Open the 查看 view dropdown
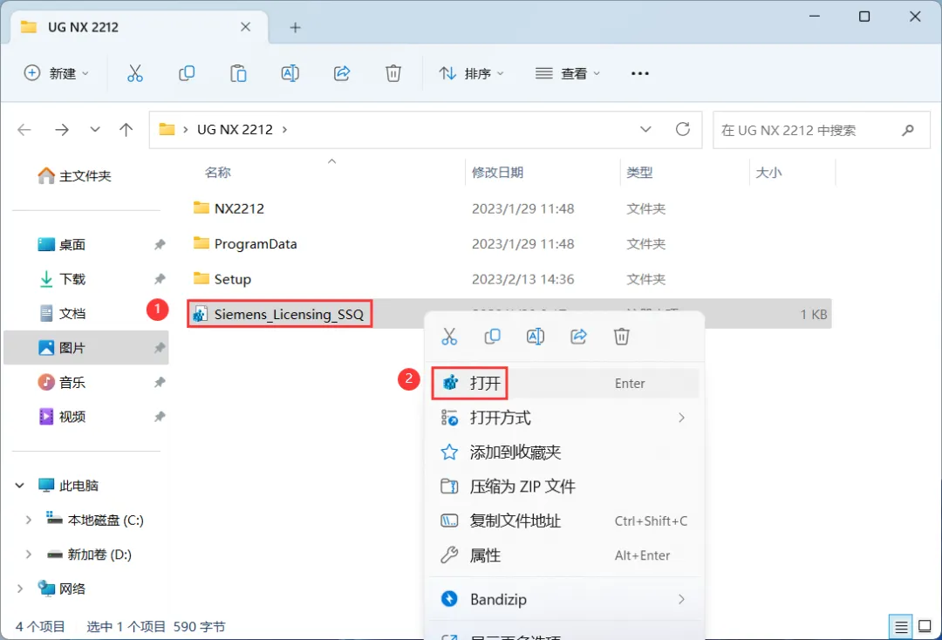Screen dimensions: 942x640 [569, 73]
